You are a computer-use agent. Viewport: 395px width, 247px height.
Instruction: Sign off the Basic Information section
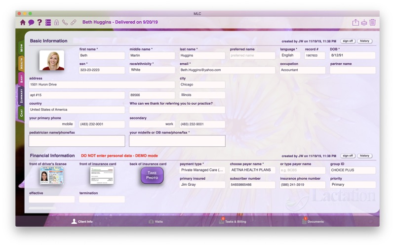point(348,41)
